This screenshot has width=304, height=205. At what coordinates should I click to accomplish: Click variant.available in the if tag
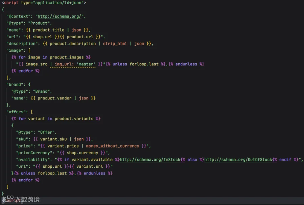[x=92, y=160]
